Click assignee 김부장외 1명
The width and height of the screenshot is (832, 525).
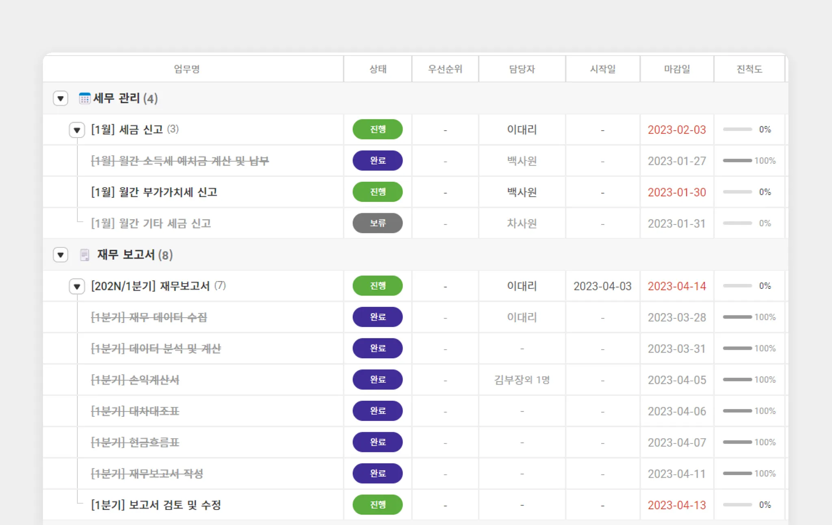click(522, 380)
